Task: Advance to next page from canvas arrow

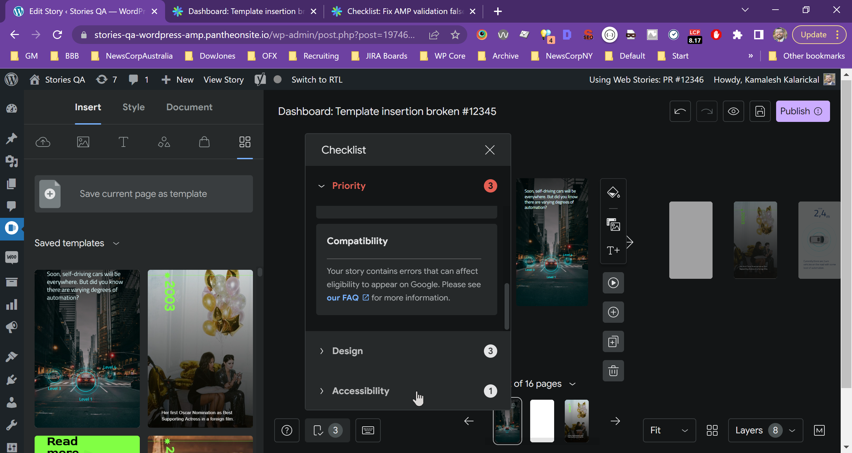Action: click(x=629, y=242)
